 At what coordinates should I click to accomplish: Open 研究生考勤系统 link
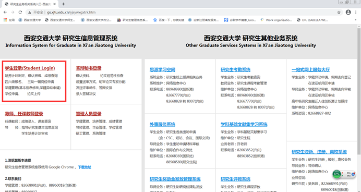pyautogui.click(x=235, y=69)
